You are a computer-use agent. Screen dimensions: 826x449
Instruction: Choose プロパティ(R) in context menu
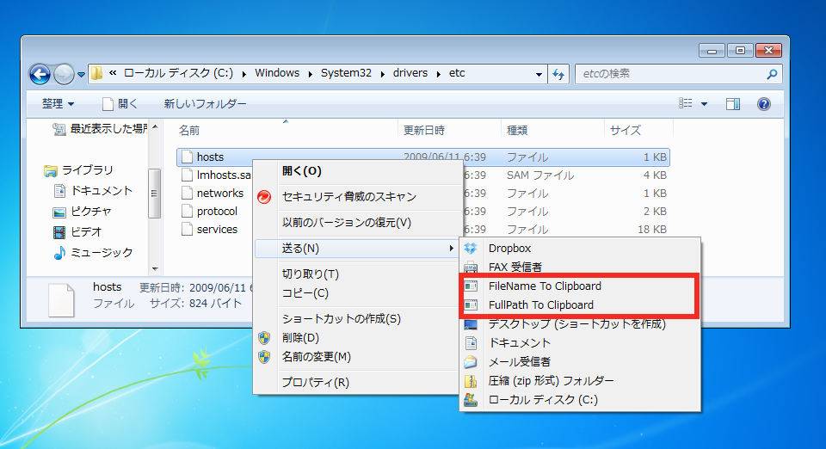(x=356, y=383)
